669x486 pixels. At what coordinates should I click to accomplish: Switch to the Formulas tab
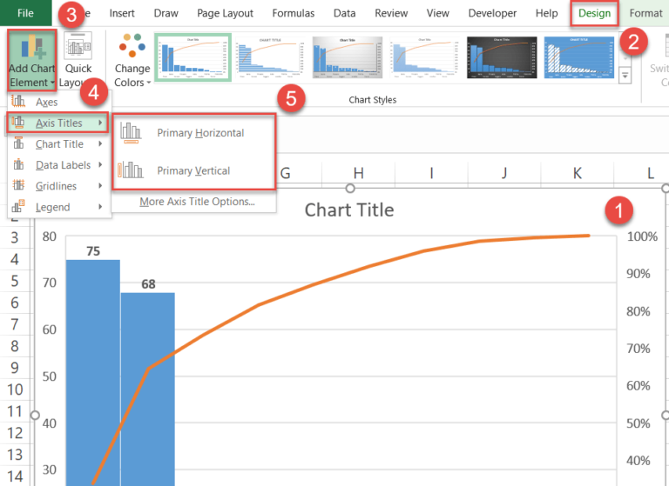click(293, 13)
